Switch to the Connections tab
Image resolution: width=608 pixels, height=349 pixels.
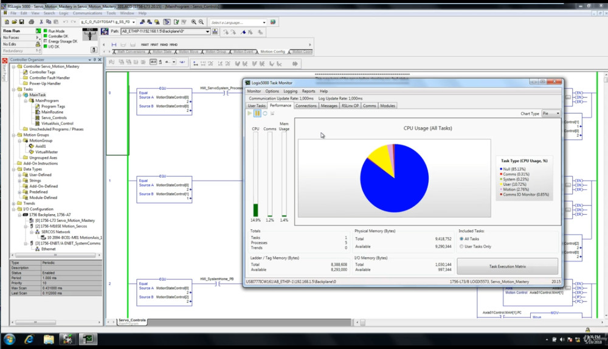306,106
